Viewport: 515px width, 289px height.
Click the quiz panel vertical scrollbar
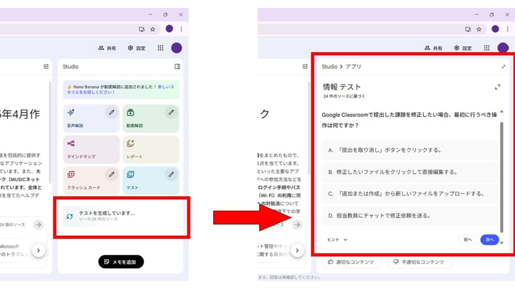[501, 176]
